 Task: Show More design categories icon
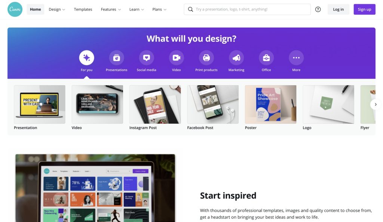coord(296,58)
